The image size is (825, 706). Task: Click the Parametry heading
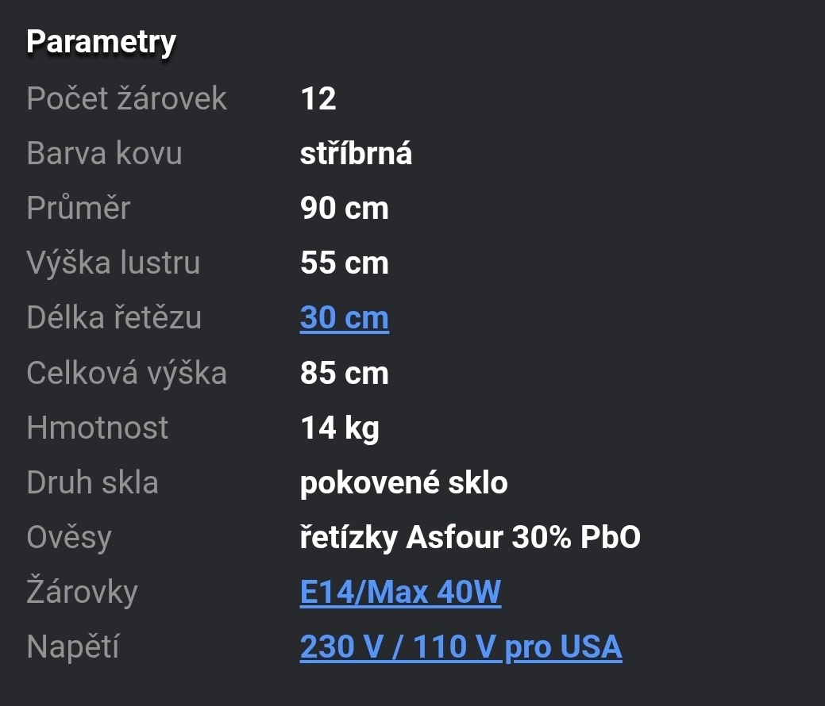(x=101, y=42)
